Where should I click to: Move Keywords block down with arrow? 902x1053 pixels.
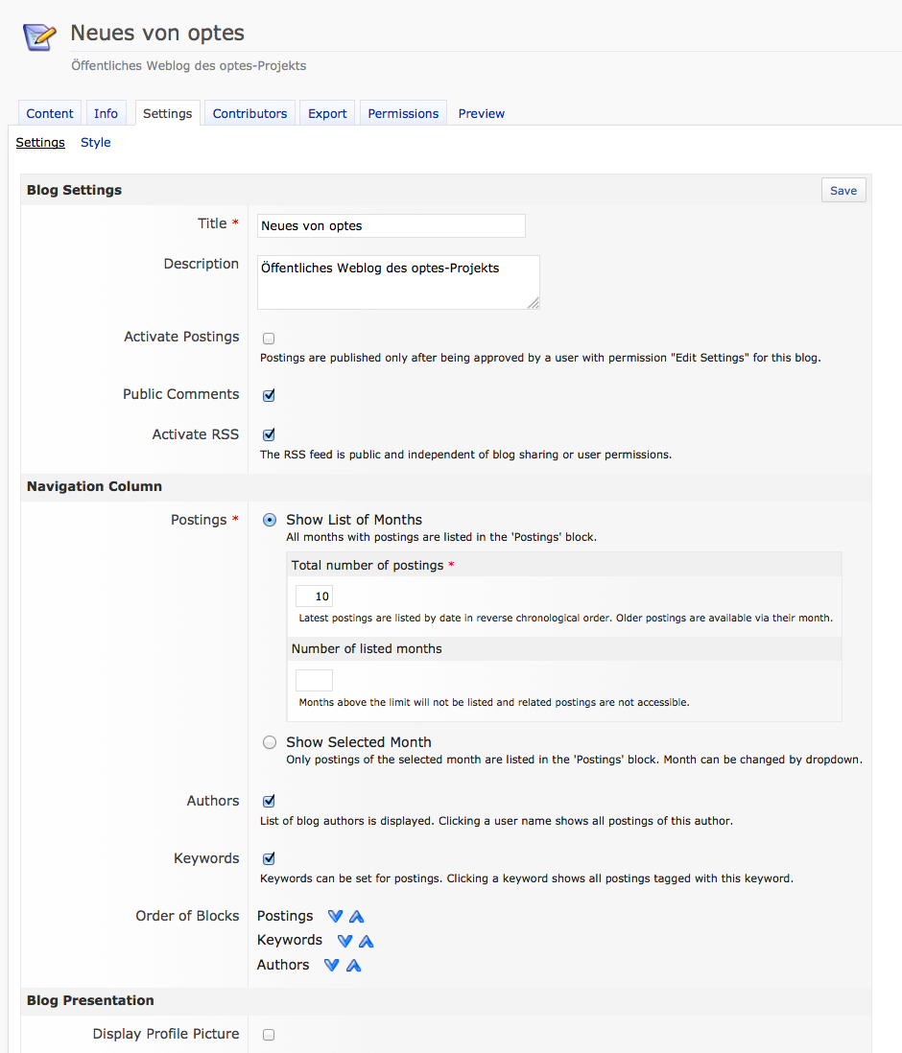coord(344,941)
